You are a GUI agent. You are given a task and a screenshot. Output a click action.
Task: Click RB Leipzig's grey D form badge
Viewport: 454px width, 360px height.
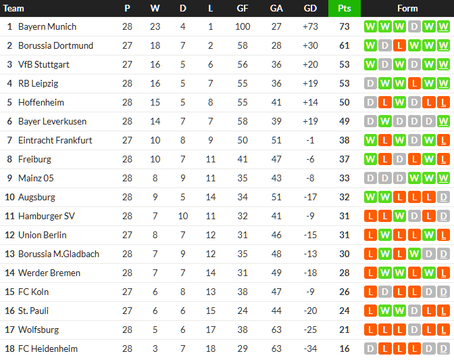point(370,83)
